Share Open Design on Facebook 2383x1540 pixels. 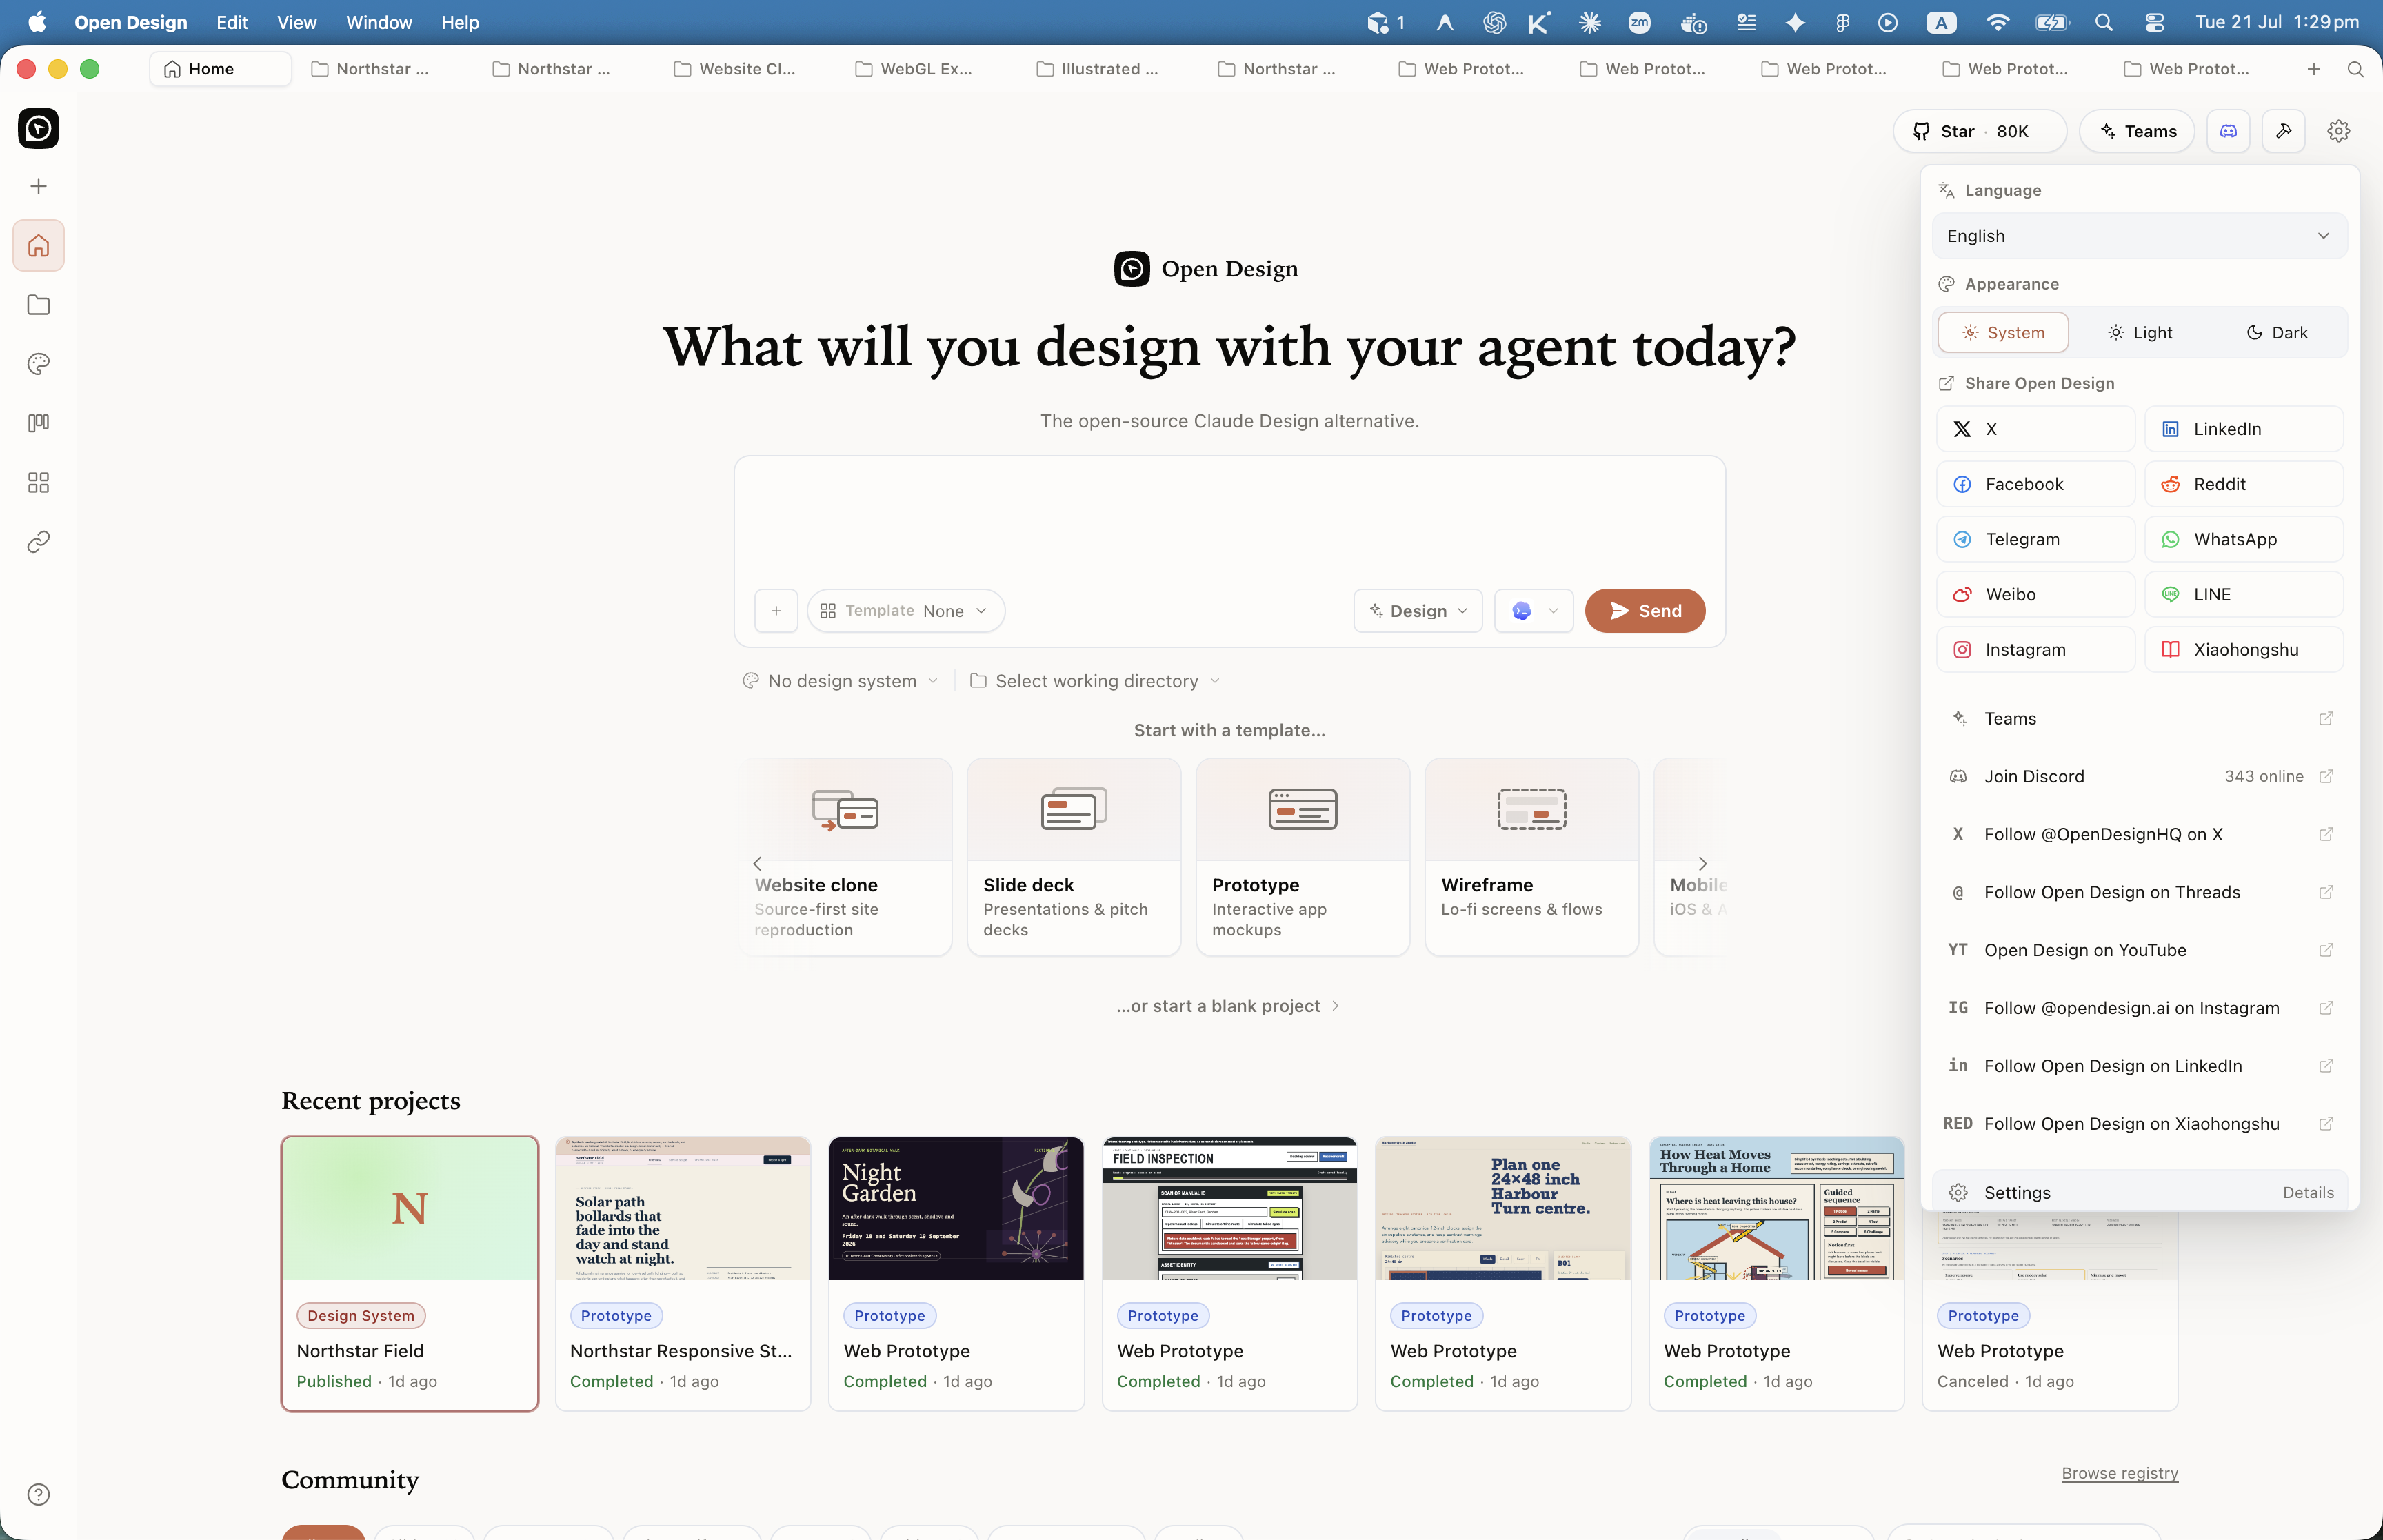click(2035, 484)
